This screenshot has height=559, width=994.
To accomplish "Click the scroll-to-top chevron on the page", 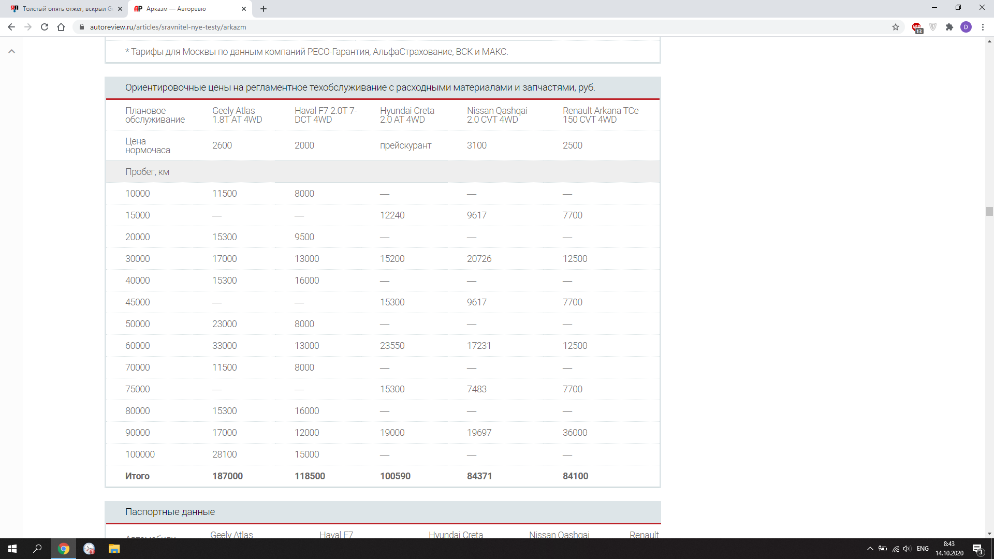I will (11, 51).
